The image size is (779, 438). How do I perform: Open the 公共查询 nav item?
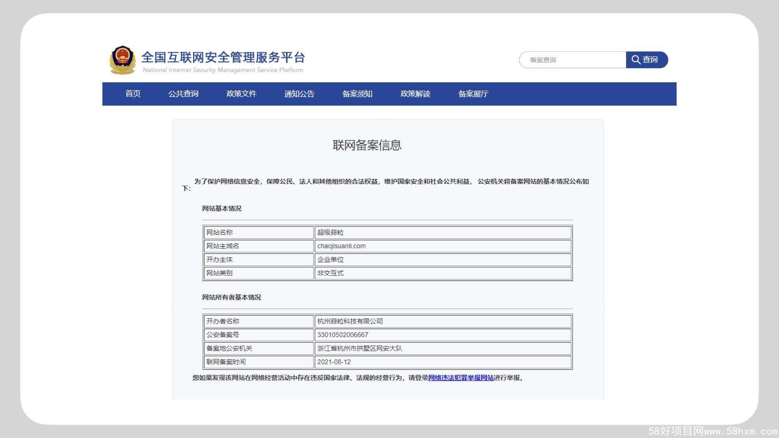tap(183, 94)
